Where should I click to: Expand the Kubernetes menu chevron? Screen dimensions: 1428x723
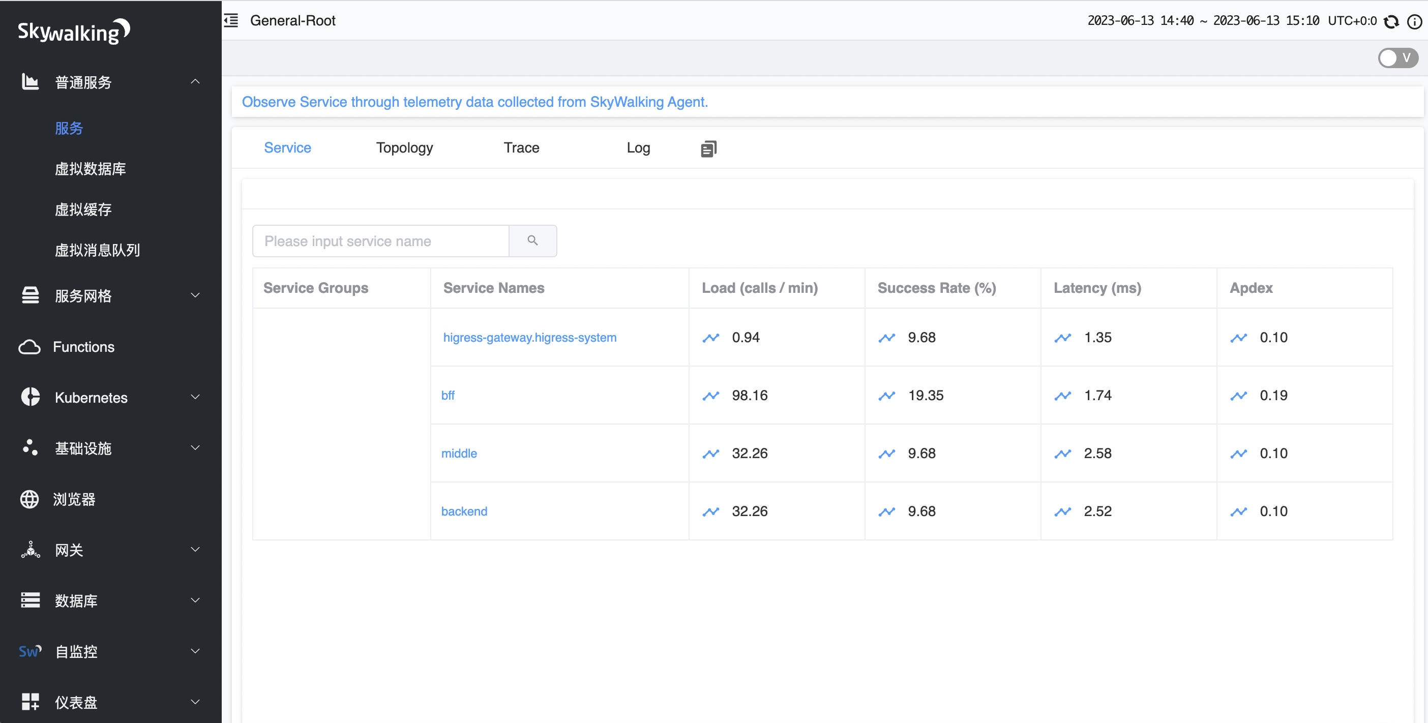pyautogui.click(x=195, y=397)
